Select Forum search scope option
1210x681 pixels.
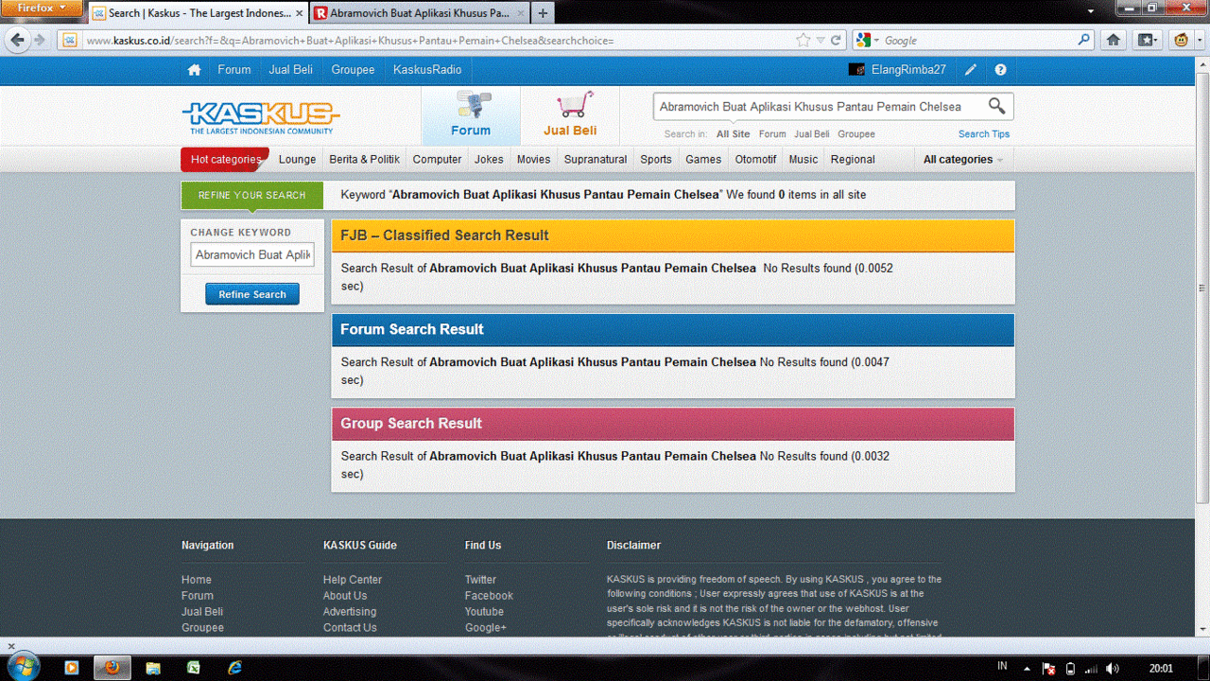coord(772,134)
